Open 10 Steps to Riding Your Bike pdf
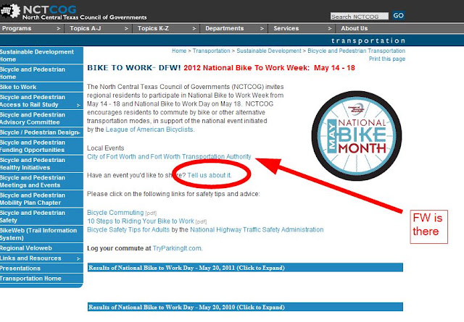This screenshot has width=464, height=322. [x=141, y=221]
